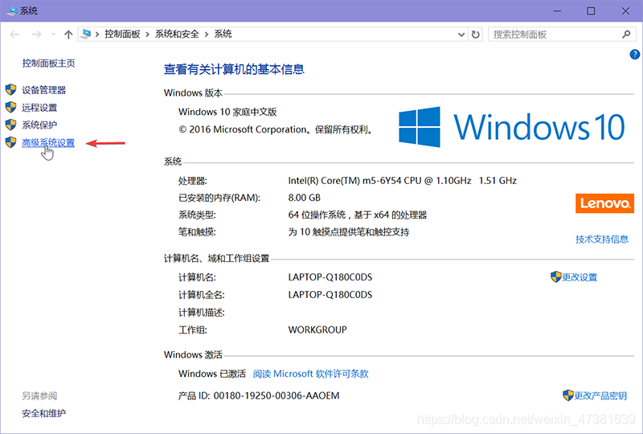Click WORKGROUP value text
Screen dimensions: 643x434
(x=317, y=330)
